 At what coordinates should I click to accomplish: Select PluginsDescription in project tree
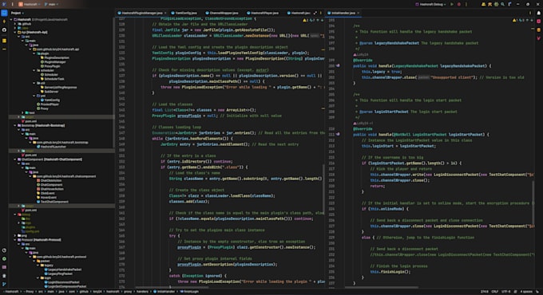coord(54,57)
